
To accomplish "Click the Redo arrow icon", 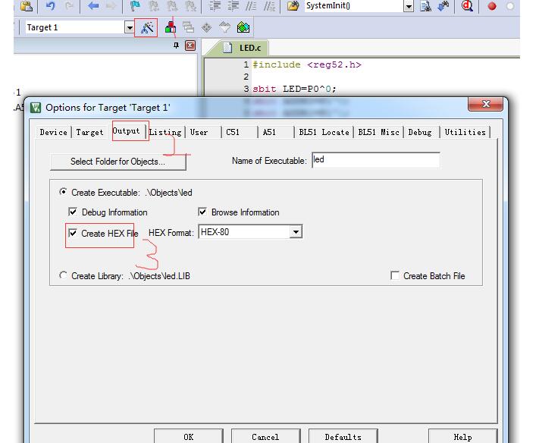I will pos(70,6).
